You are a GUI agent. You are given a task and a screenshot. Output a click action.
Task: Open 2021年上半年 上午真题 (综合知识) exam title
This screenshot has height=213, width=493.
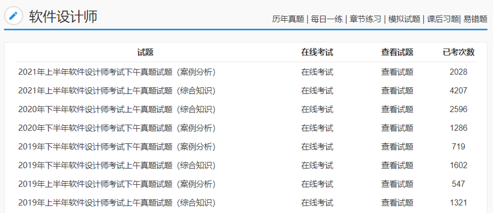pyautogui.click(x=117, y=91)
